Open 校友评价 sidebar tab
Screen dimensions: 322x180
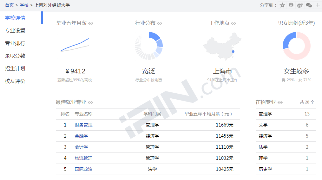pos(15,81)
